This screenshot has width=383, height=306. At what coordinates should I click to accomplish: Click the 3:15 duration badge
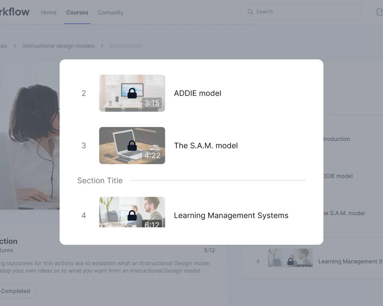coord(152,103)
